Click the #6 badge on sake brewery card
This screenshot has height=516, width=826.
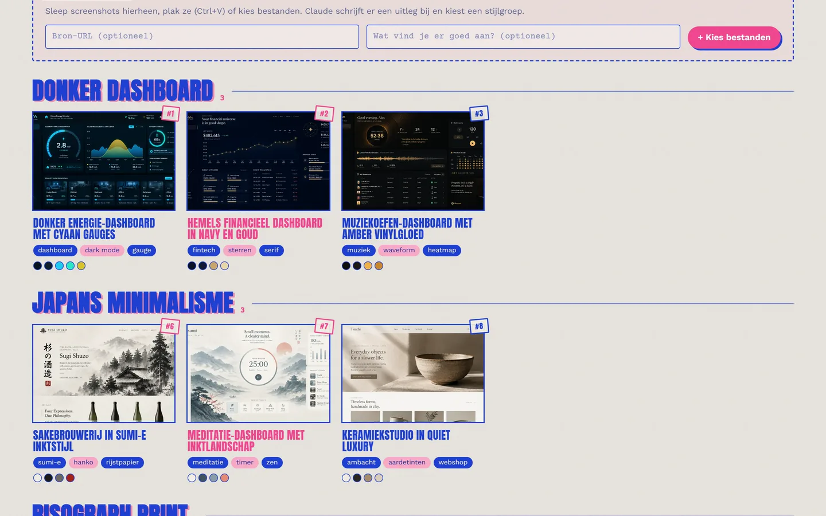tap(170, 326)
